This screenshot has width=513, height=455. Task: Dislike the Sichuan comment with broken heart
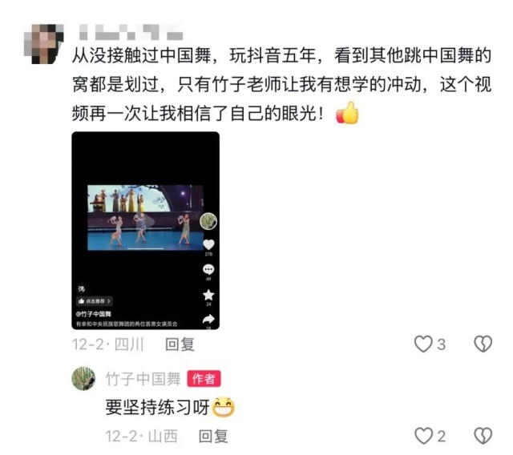(483, 344)
